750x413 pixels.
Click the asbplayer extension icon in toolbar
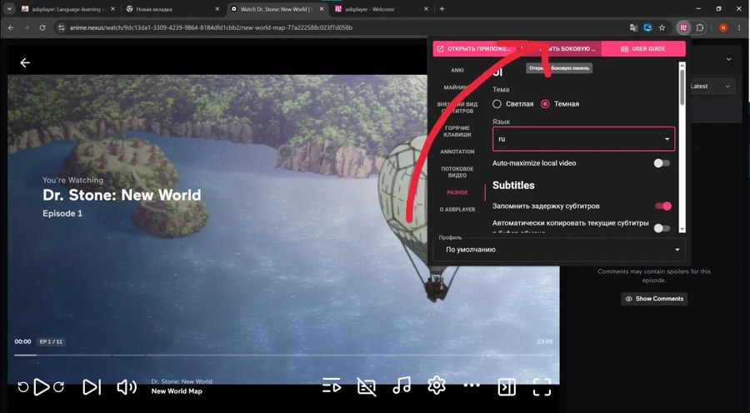coord(683,27)
